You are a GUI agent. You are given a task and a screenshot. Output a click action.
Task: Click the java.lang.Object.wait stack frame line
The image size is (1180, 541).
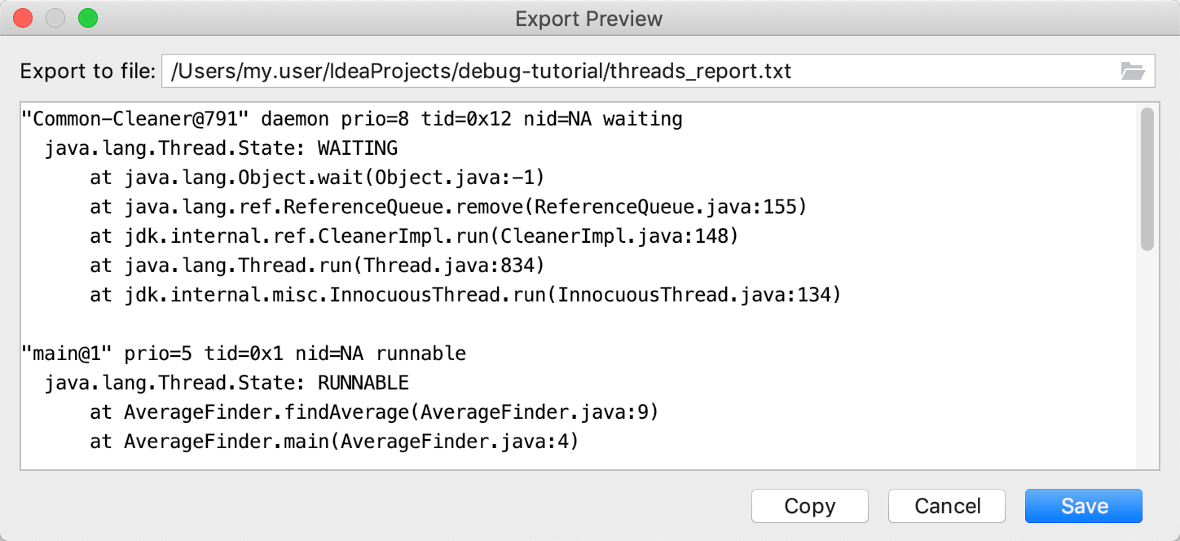317,178
